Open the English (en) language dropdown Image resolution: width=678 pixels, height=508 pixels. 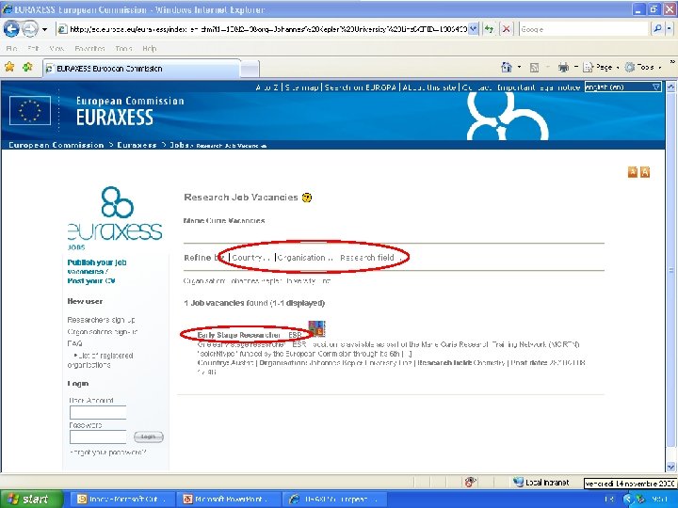tap(623, 87)
